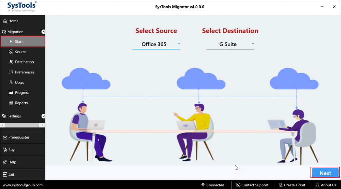Click Contact Support label in status bar
Image resolution: width=341 pixels, height=189 pixels.
[x=255, y=185]
